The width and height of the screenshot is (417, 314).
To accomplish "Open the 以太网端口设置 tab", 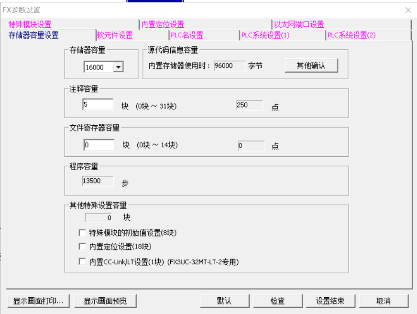I will (299, 24).
